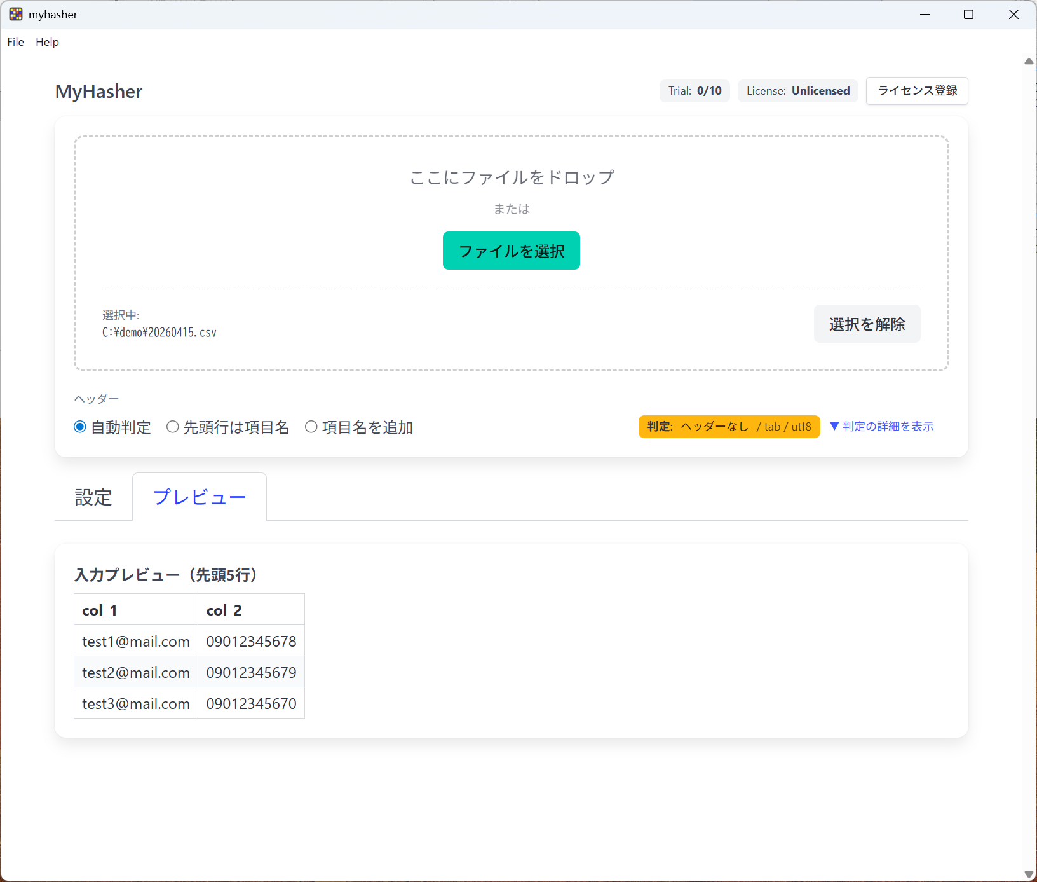The width and height of the screenshot is (1037, 882).
Task: Click the myhasher app icon in title bar
Action: pyautogui.click(x=16, y=14)
